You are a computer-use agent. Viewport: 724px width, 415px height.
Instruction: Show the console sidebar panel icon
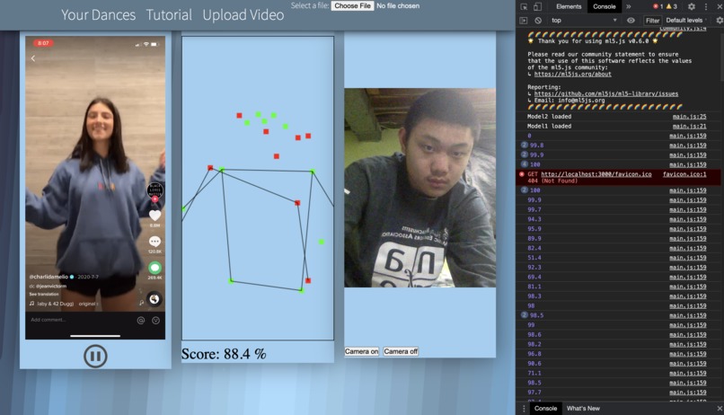pos(524,21)
